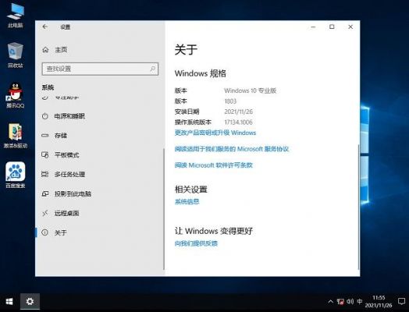Launch the 腾讯QQ desktop shortcut
This screenshot has height=312, width=409.
pos(16,95)
